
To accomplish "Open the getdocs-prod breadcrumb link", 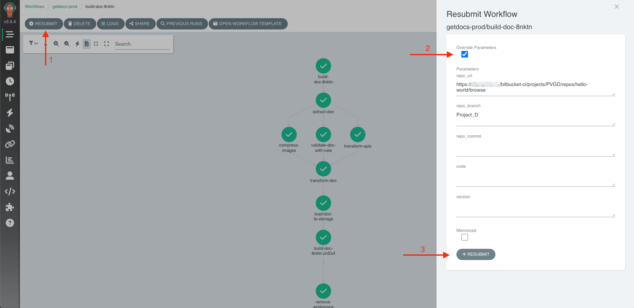I will 65,6.
